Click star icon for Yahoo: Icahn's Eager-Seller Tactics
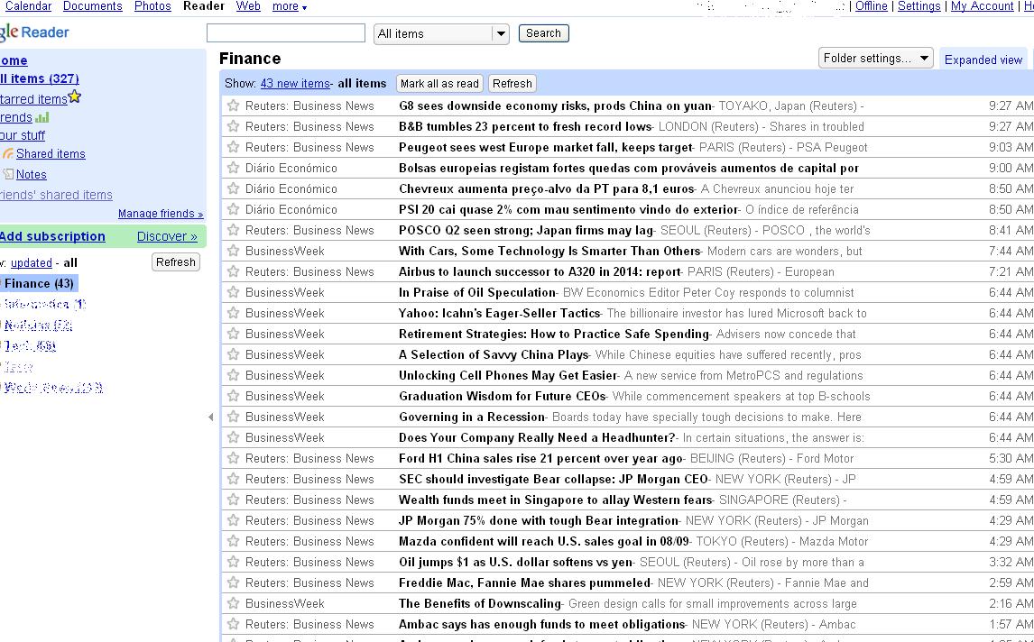Image resolution: width=1034 pixels, height=642 pixels. [x=233, y=313]
